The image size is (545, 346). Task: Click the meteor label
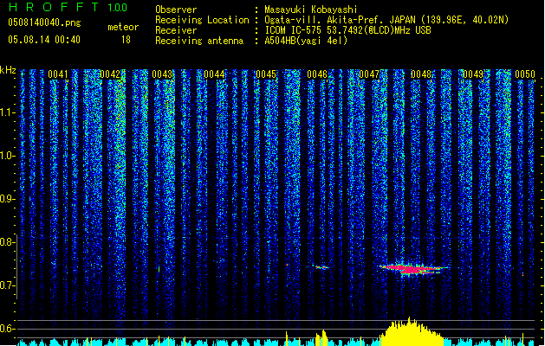coord(123,27)
